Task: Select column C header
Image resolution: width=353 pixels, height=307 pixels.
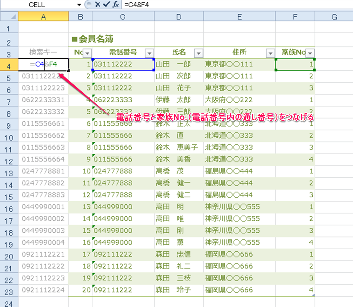Action: tap(123, 16)
